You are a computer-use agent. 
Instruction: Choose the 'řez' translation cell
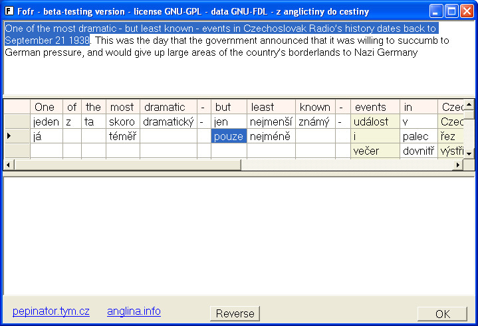click(x=451, y=136)
